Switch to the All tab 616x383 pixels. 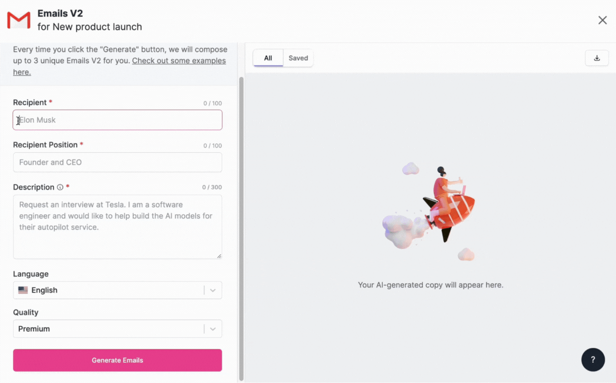tap(268, 58)
